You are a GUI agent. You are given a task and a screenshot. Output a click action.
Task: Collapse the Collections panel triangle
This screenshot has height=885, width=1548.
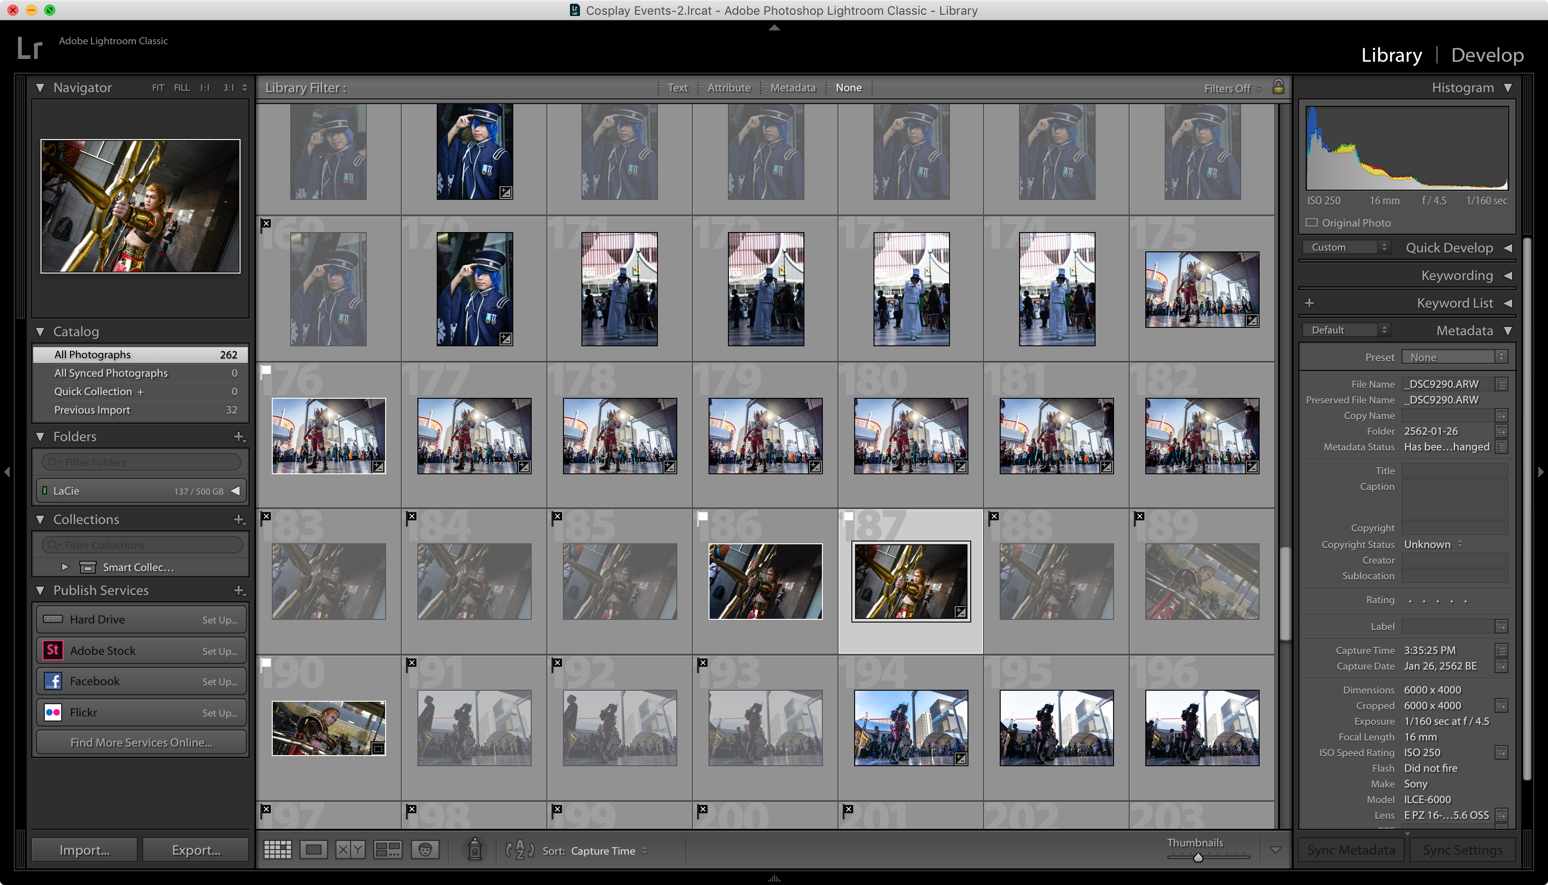pyautogui.click(x=40, y=520)
